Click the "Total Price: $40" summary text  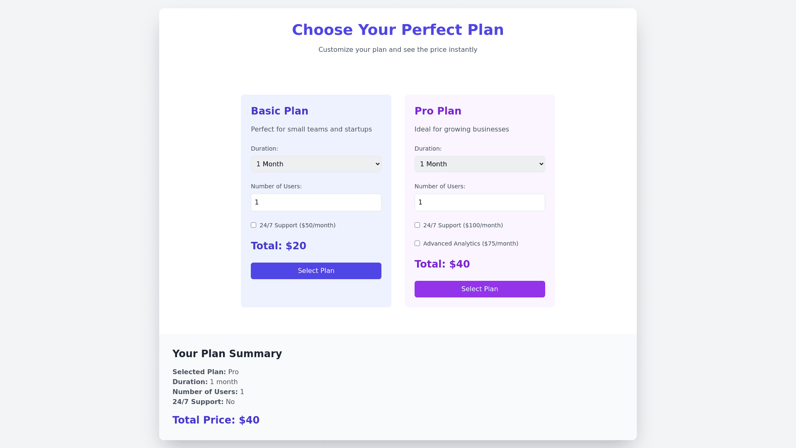216,420
